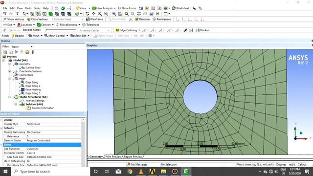
Task: Open the Tools menu
Action: pyautogui.click(x=37, y=8)
